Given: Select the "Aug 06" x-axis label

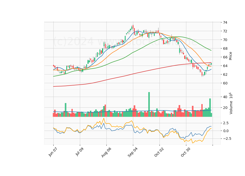Looking at the screenshot, I should (x=106, y=152).
